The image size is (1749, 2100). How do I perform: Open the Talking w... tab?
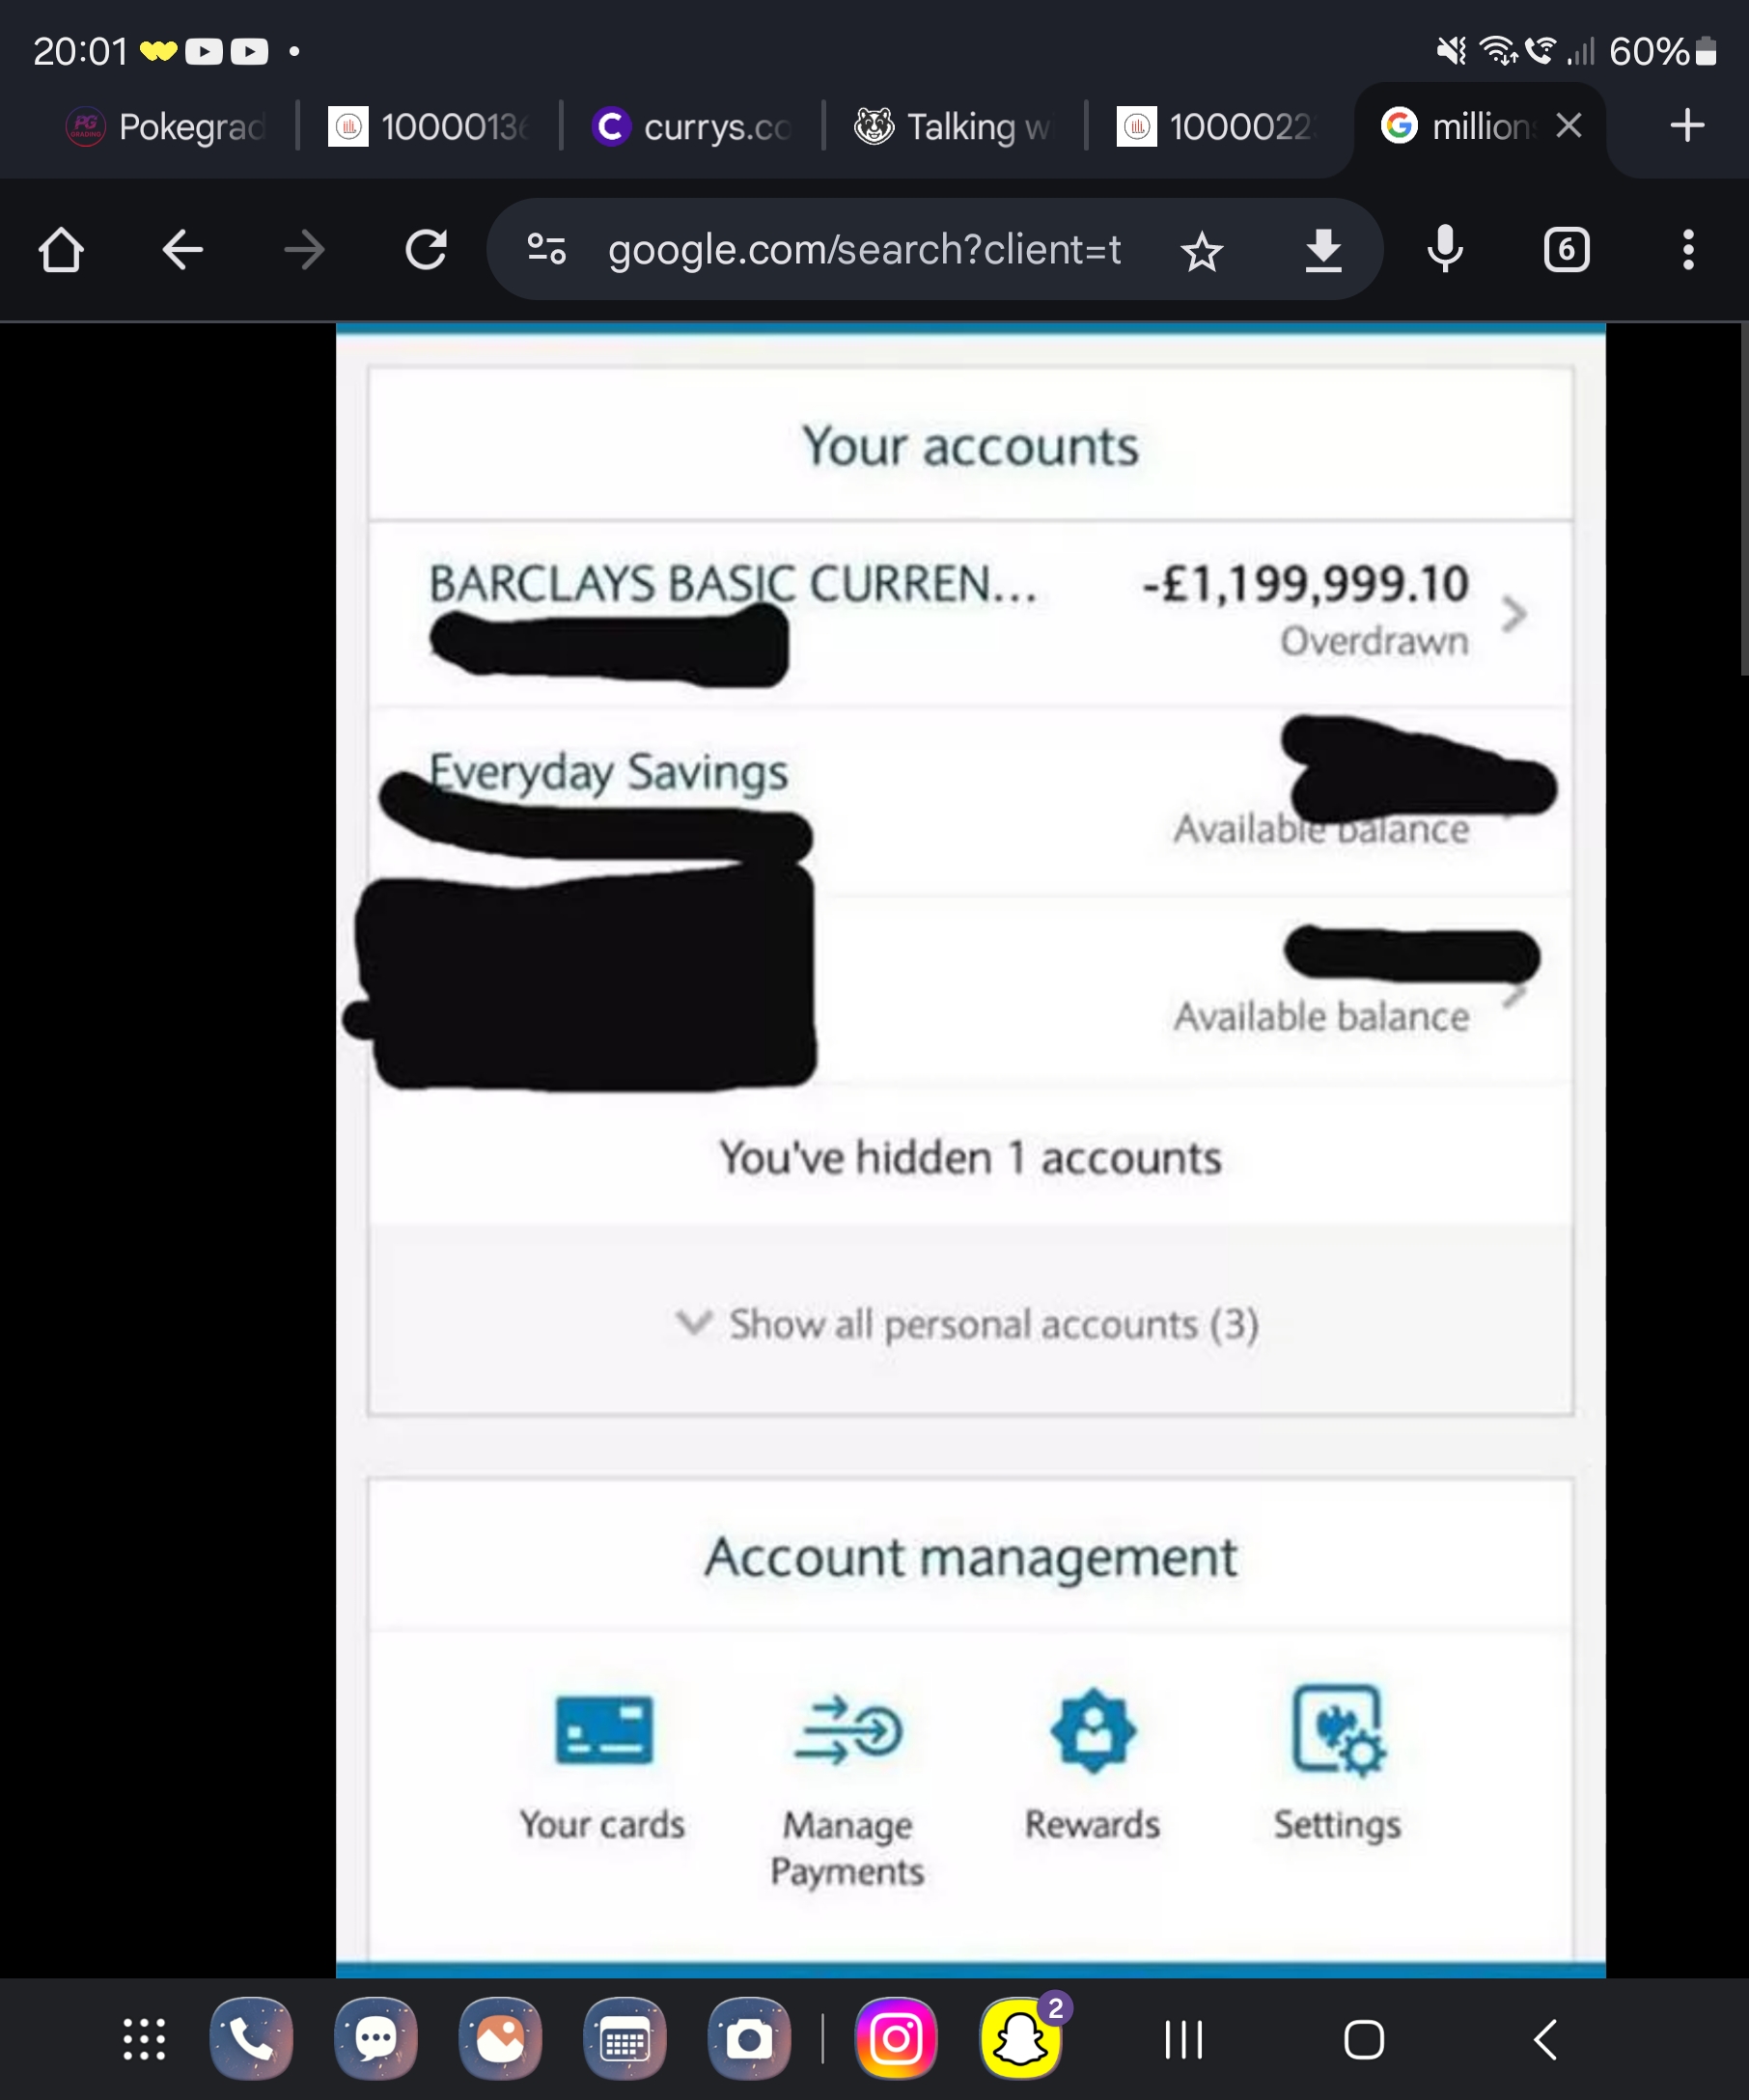pyautogui.click(x=954, y=127)
